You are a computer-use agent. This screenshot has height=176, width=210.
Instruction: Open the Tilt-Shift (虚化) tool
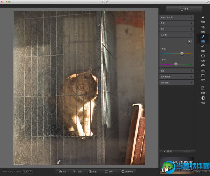(203, 67)
